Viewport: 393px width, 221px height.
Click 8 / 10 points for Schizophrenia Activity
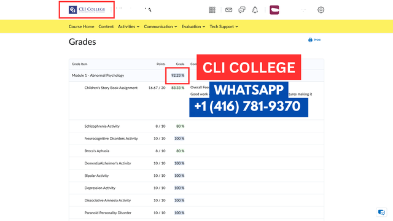(x=160, y=126)
